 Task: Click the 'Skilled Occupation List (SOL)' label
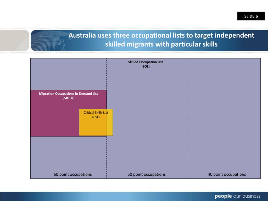pyautogui.click(x=146, y=64)
